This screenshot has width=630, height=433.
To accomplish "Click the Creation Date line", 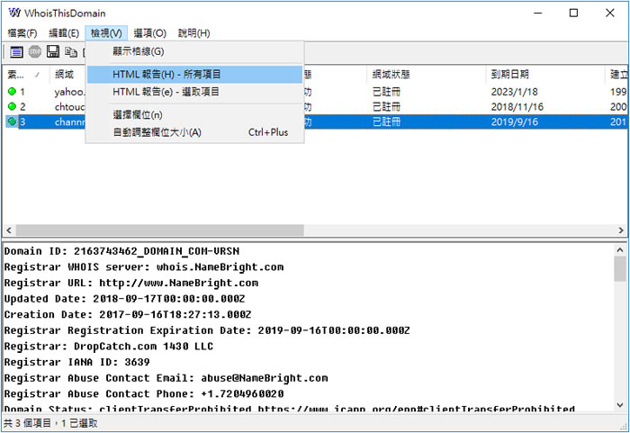I will coord(128,314).
